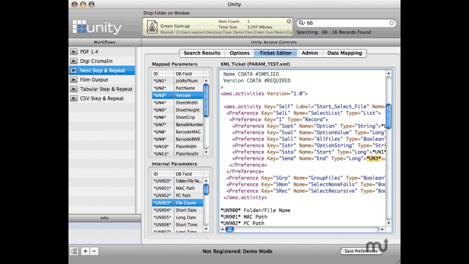Select Tabular Step & Repeat workflow
Screen dimensions: 469x264
coord(106,89)
